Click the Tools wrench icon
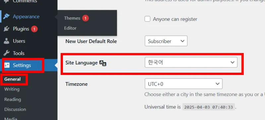 coord(6,53)
